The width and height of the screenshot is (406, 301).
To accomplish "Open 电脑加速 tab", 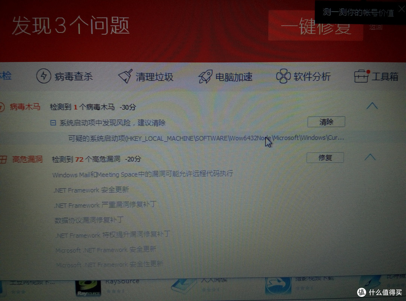I will [x=226, y=76].
